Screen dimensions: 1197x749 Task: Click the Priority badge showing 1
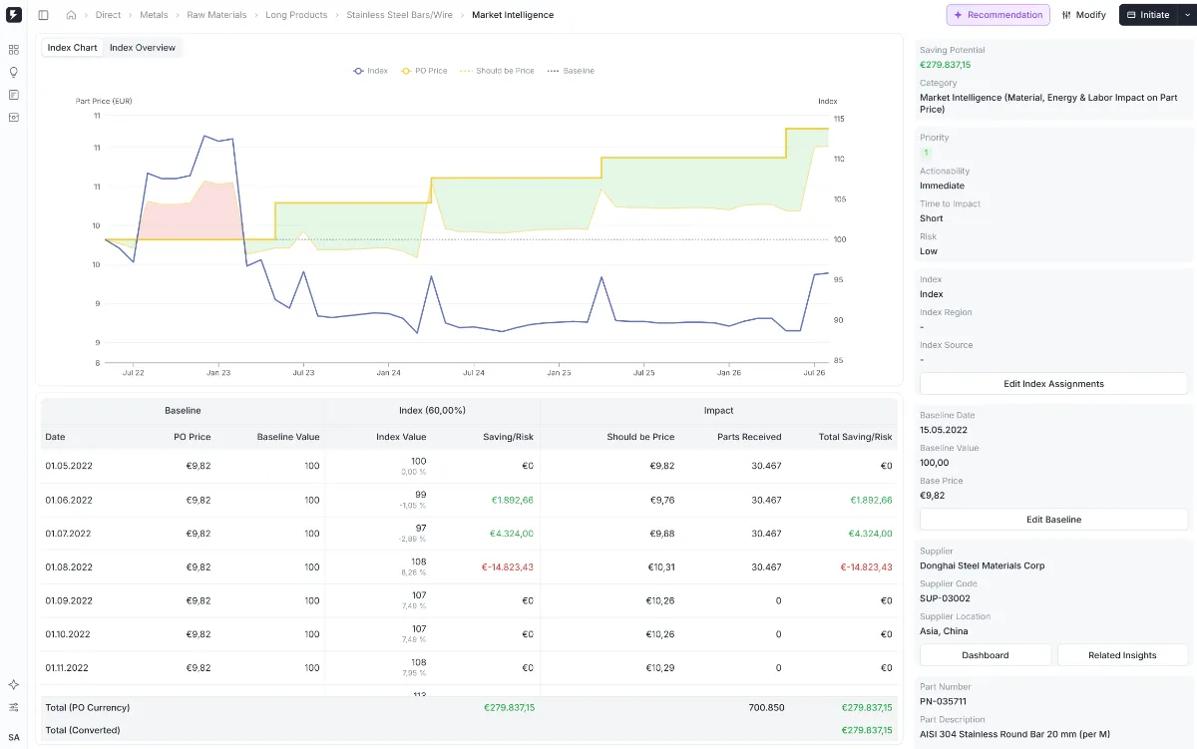(926, 153)
